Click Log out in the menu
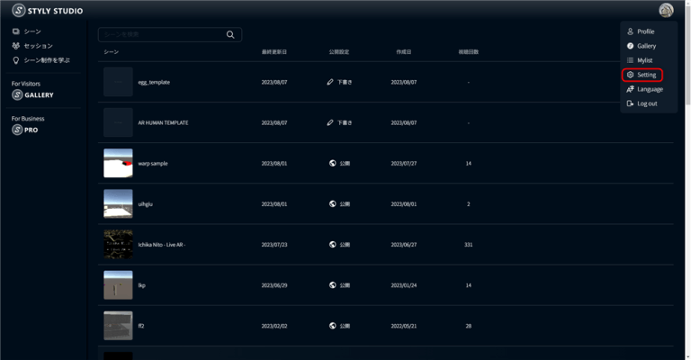This screenshot has height=360, width=691. (645, 103)
